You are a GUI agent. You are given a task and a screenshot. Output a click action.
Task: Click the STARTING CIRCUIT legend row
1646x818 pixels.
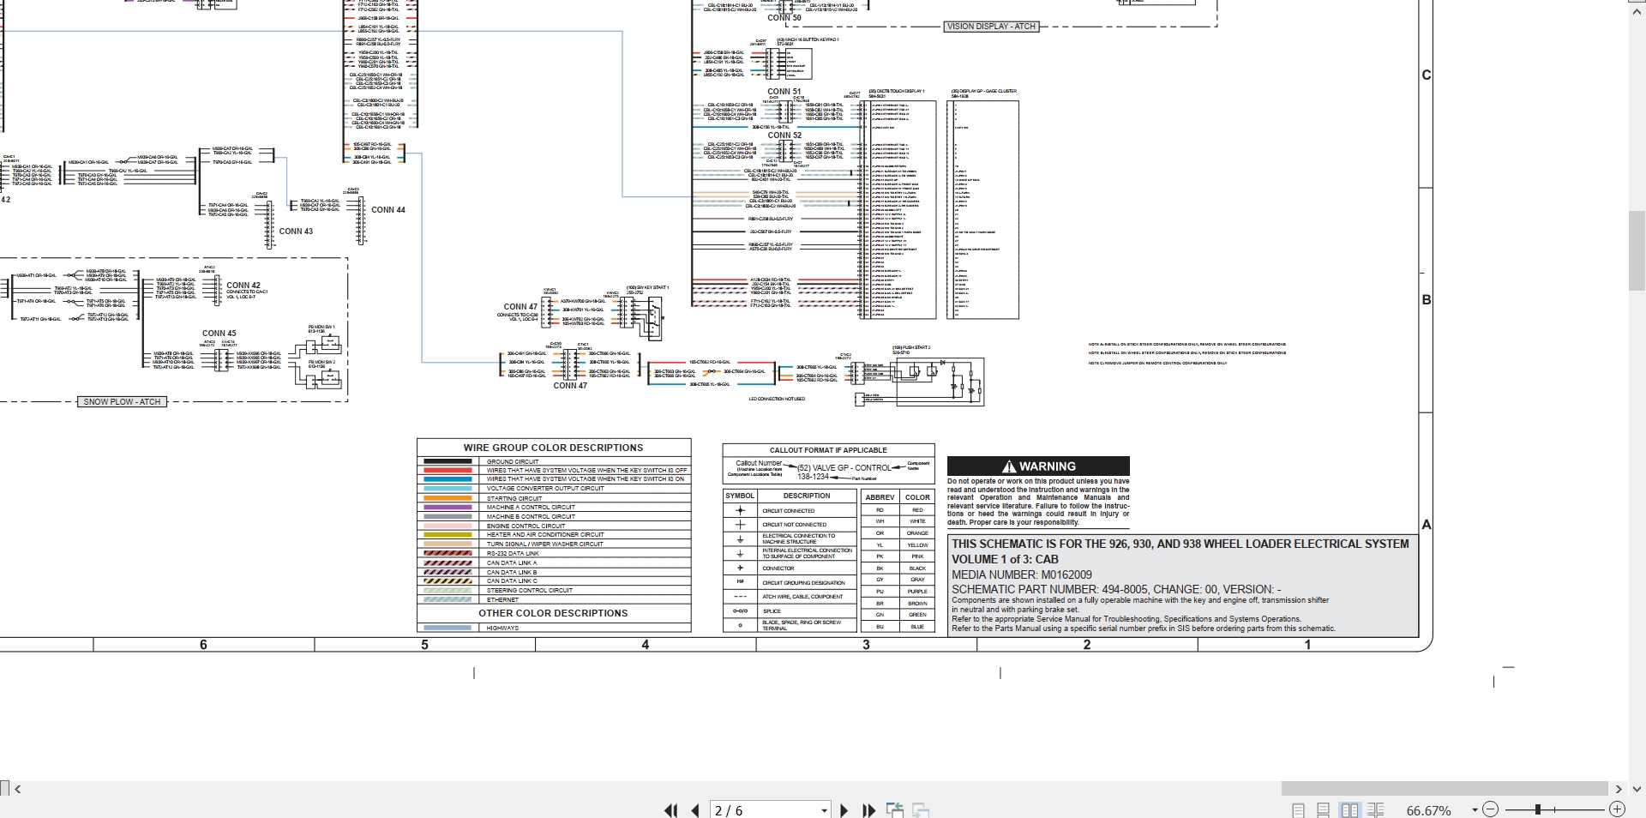[554, 498]
